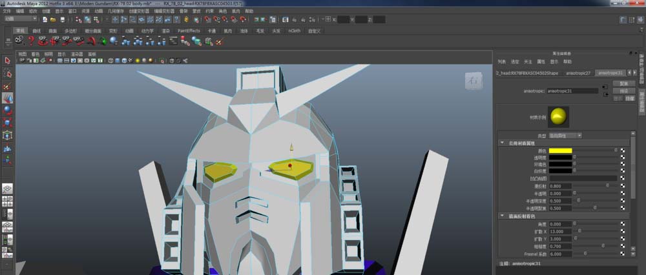Click the map checker button for the Fresnel row

click(623, 254)
